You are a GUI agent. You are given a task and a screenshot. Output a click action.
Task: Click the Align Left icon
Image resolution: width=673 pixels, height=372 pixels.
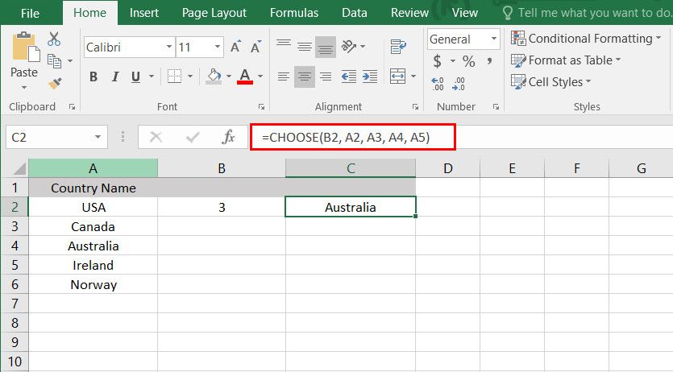(283, 76)
